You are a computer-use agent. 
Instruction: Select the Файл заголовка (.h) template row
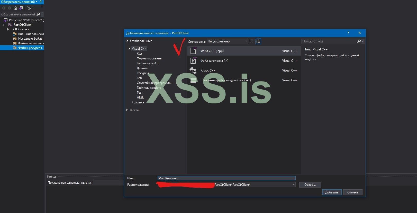pyautogui.click(x=244, y=61)
